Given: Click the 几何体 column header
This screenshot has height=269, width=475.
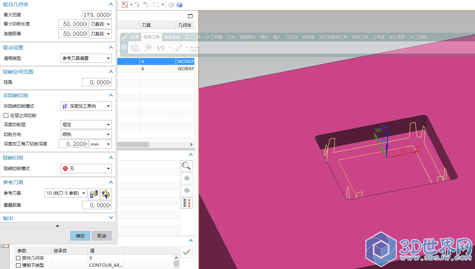Looking at the screenshot, I should (185, 25).
